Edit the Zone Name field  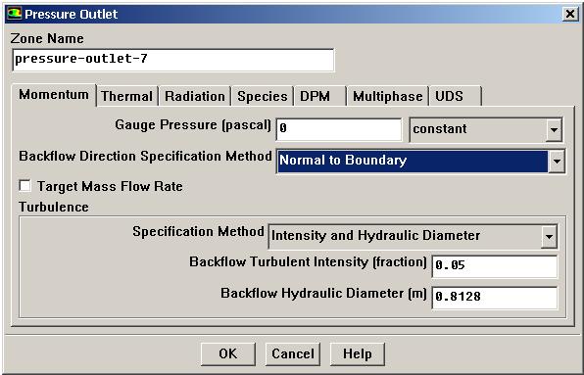173,60
